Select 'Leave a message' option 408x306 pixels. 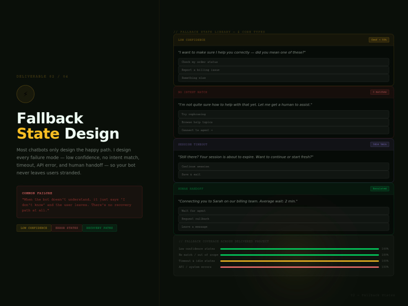pos(284,226)
